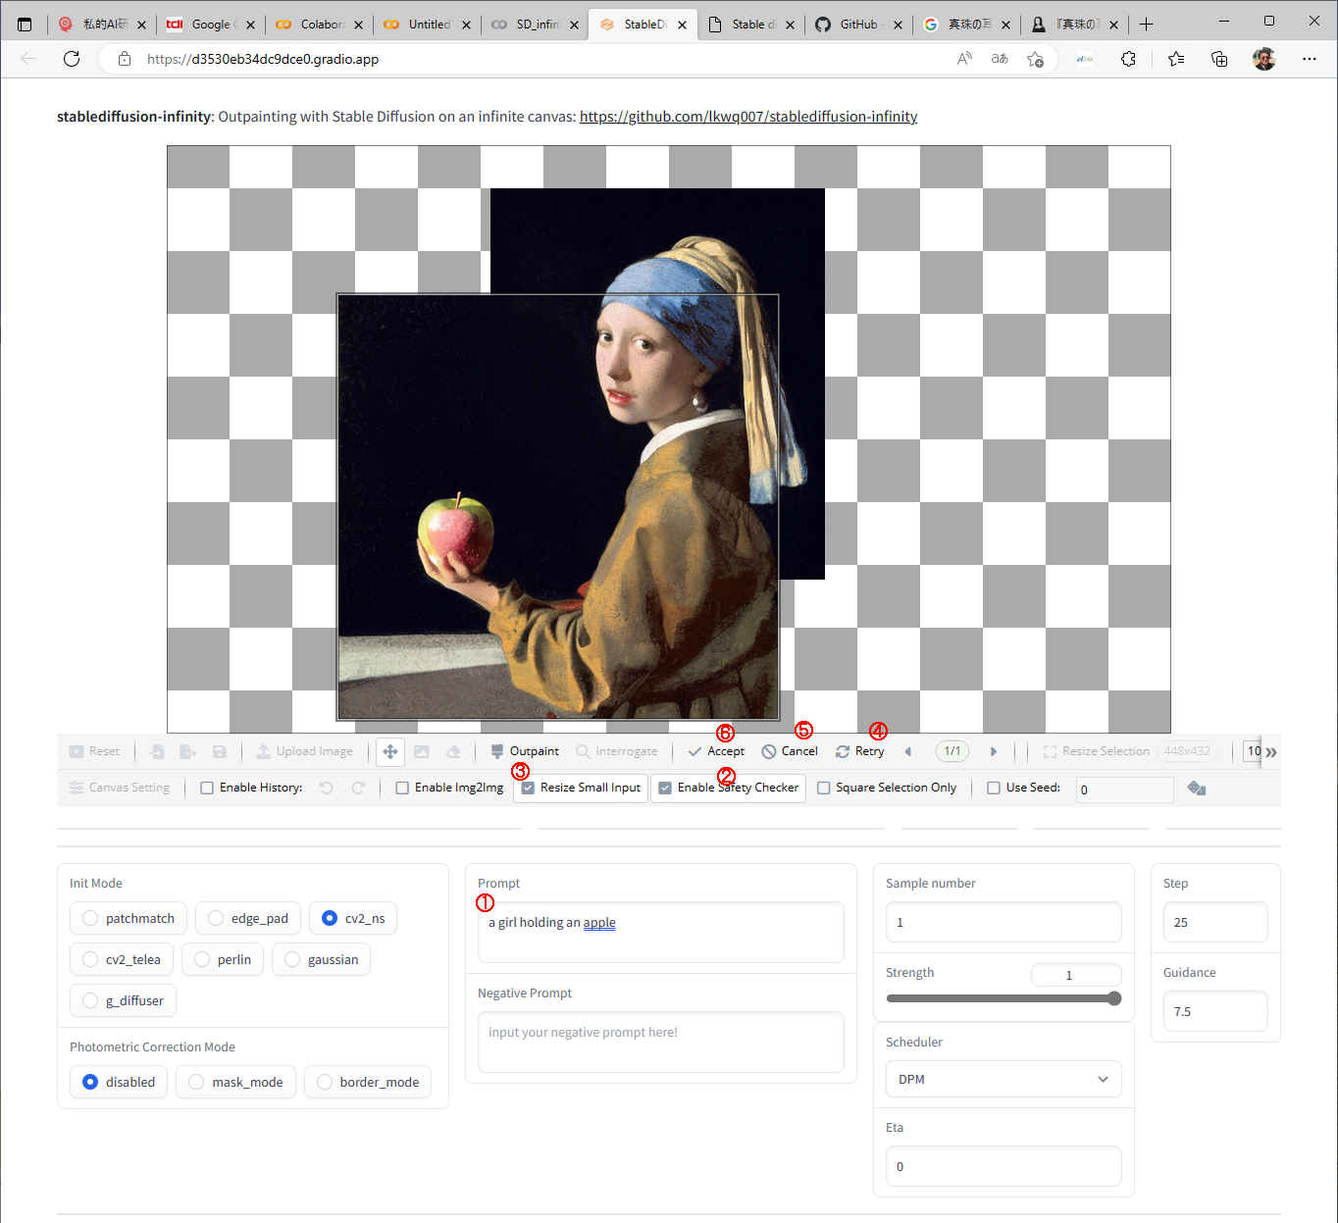Refresh the browser page

point(72,59)
